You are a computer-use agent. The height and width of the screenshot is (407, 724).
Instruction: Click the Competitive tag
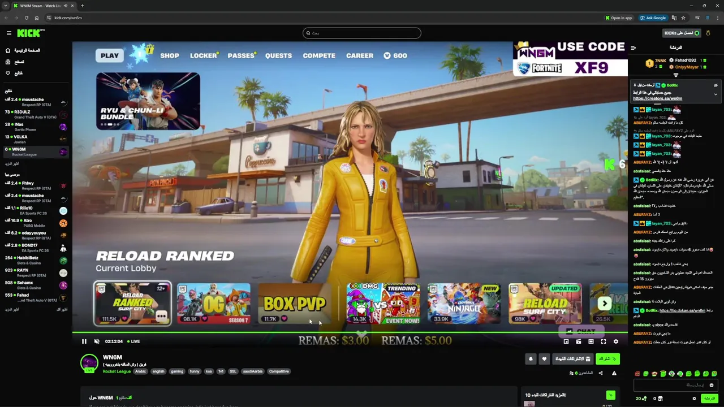(x=279, y=371)
